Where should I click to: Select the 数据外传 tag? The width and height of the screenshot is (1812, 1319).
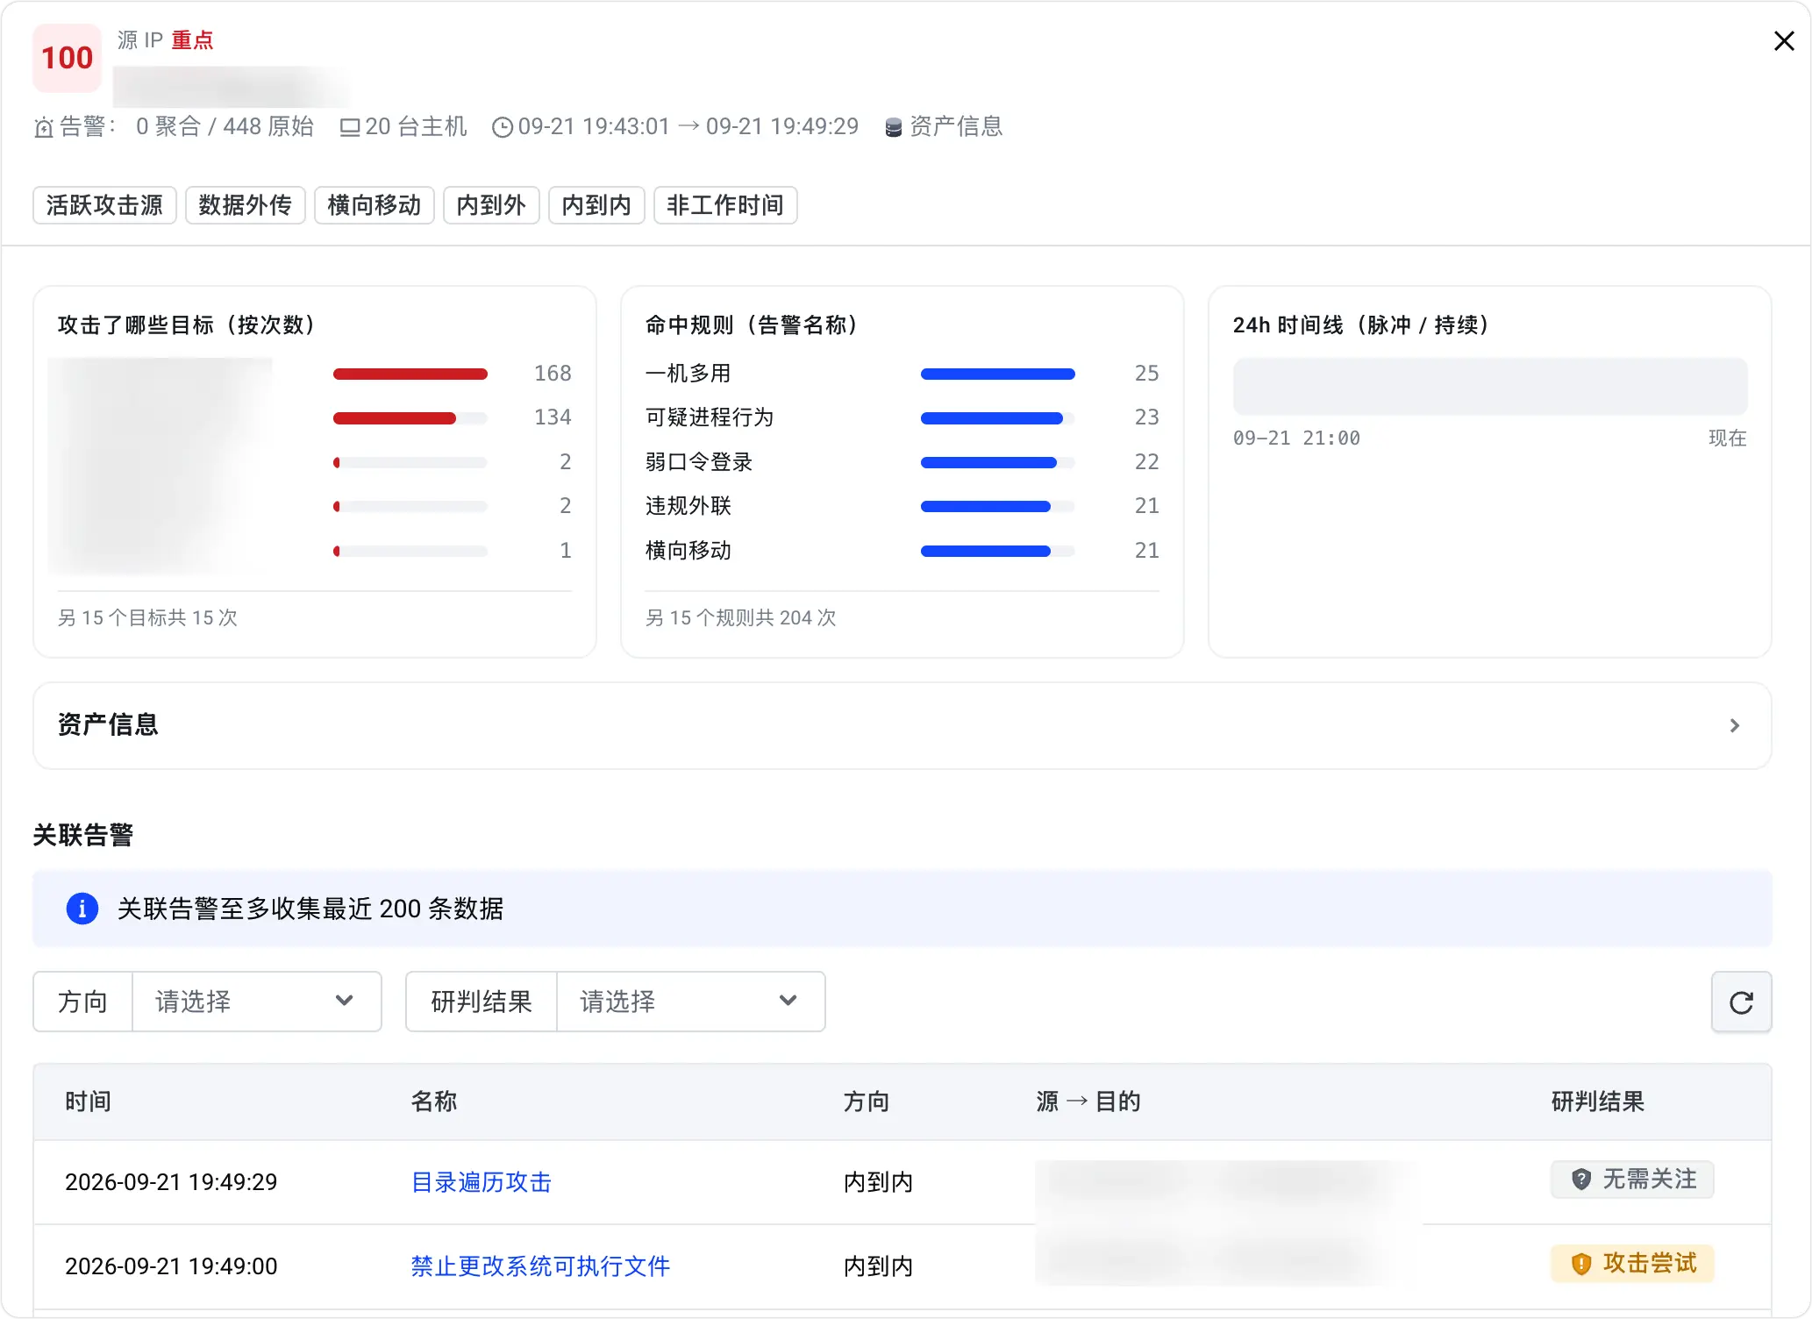[246, 205]
